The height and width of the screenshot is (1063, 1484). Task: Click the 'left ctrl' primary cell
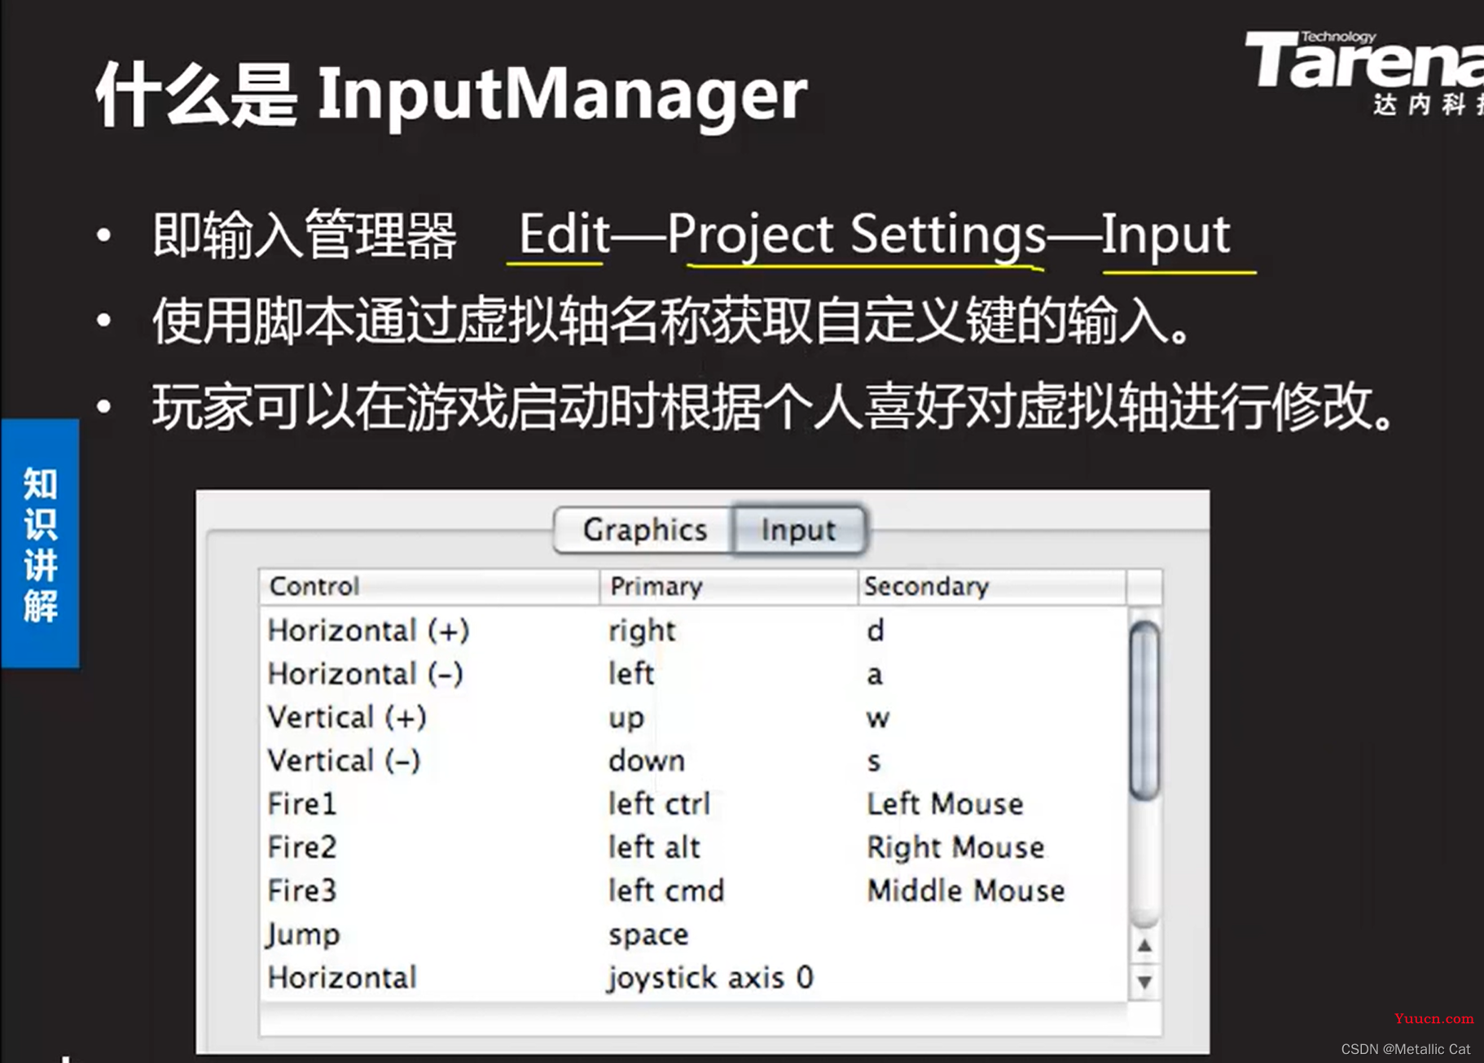click(x=659, y=803)
